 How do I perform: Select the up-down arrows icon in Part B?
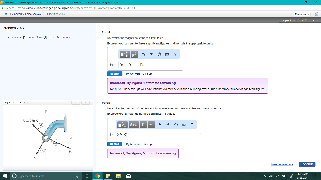pyautogui.click(x=143, y=125)
